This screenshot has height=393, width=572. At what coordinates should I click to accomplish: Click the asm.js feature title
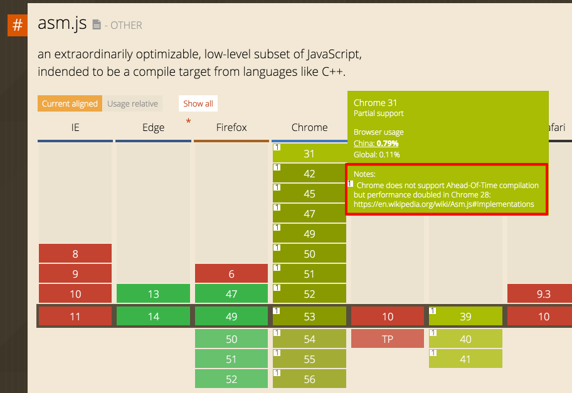click(x=62, y=23)
